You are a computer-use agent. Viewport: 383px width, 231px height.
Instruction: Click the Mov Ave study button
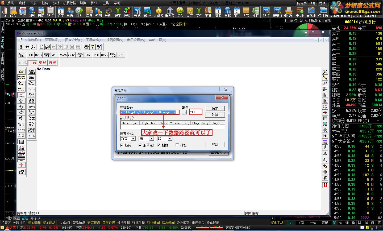(x=32, y=95)
